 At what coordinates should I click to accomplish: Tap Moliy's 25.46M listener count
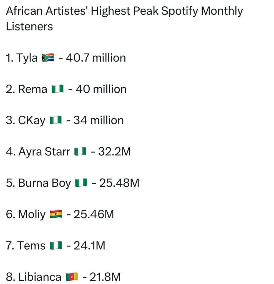(x=94, y=214)
